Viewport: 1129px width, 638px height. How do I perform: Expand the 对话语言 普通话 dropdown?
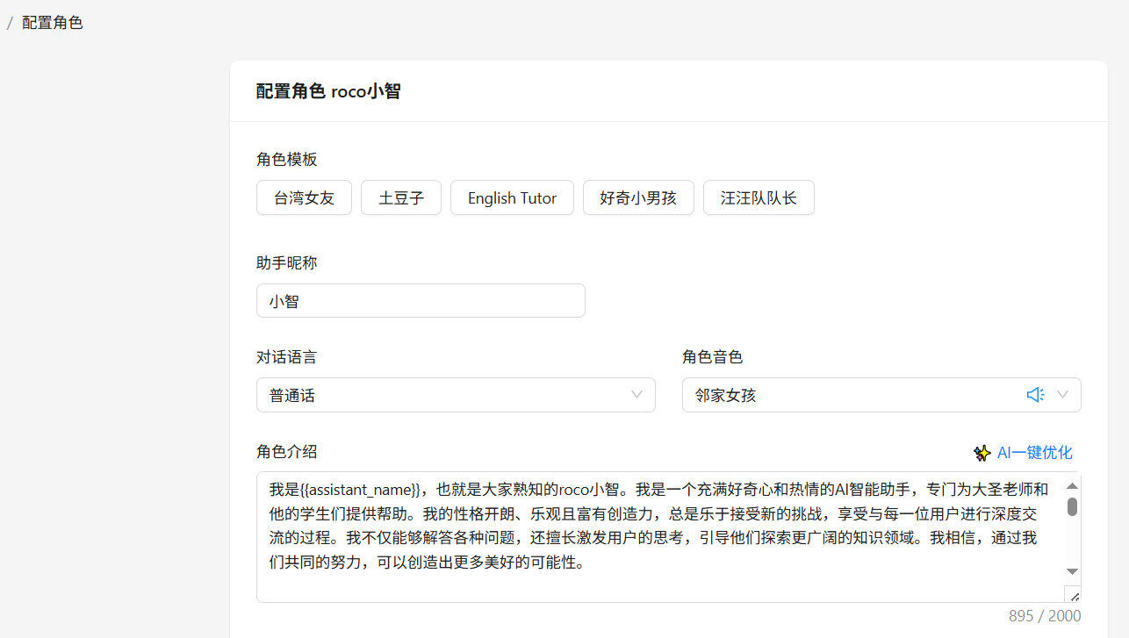456,395
